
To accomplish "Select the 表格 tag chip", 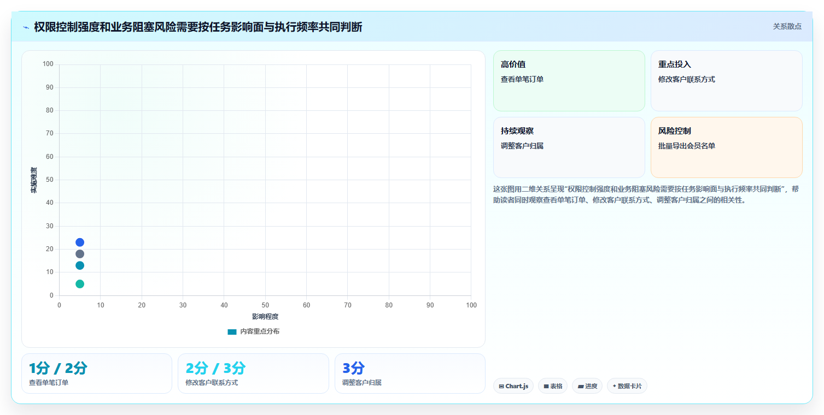I will (553, 386).
